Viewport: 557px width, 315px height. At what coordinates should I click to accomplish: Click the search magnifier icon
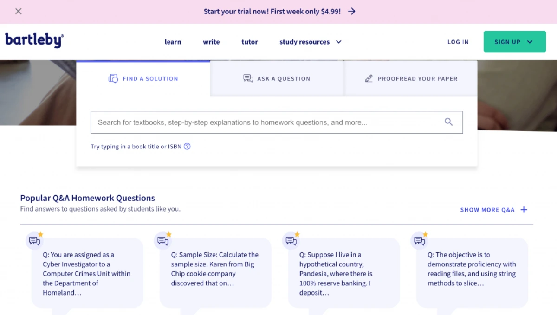coord(448,122)
